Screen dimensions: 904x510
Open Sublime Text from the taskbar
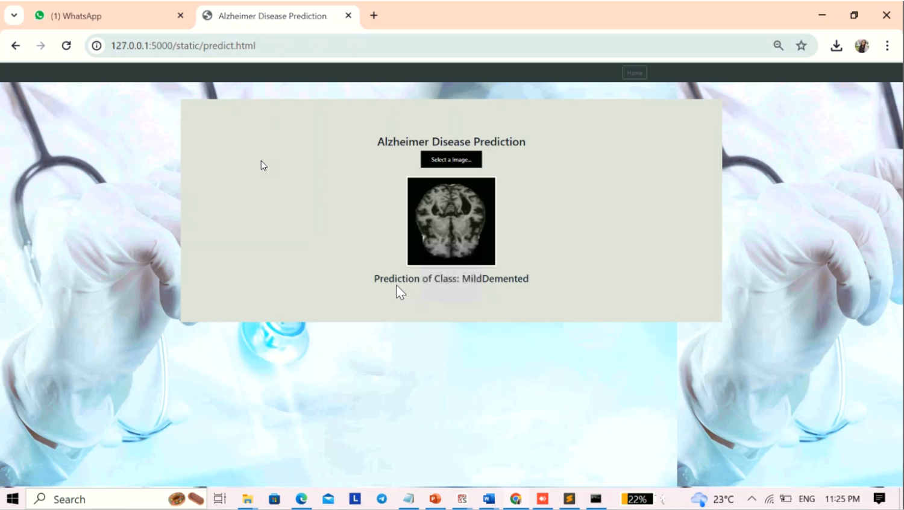click(x=568, y=499)
